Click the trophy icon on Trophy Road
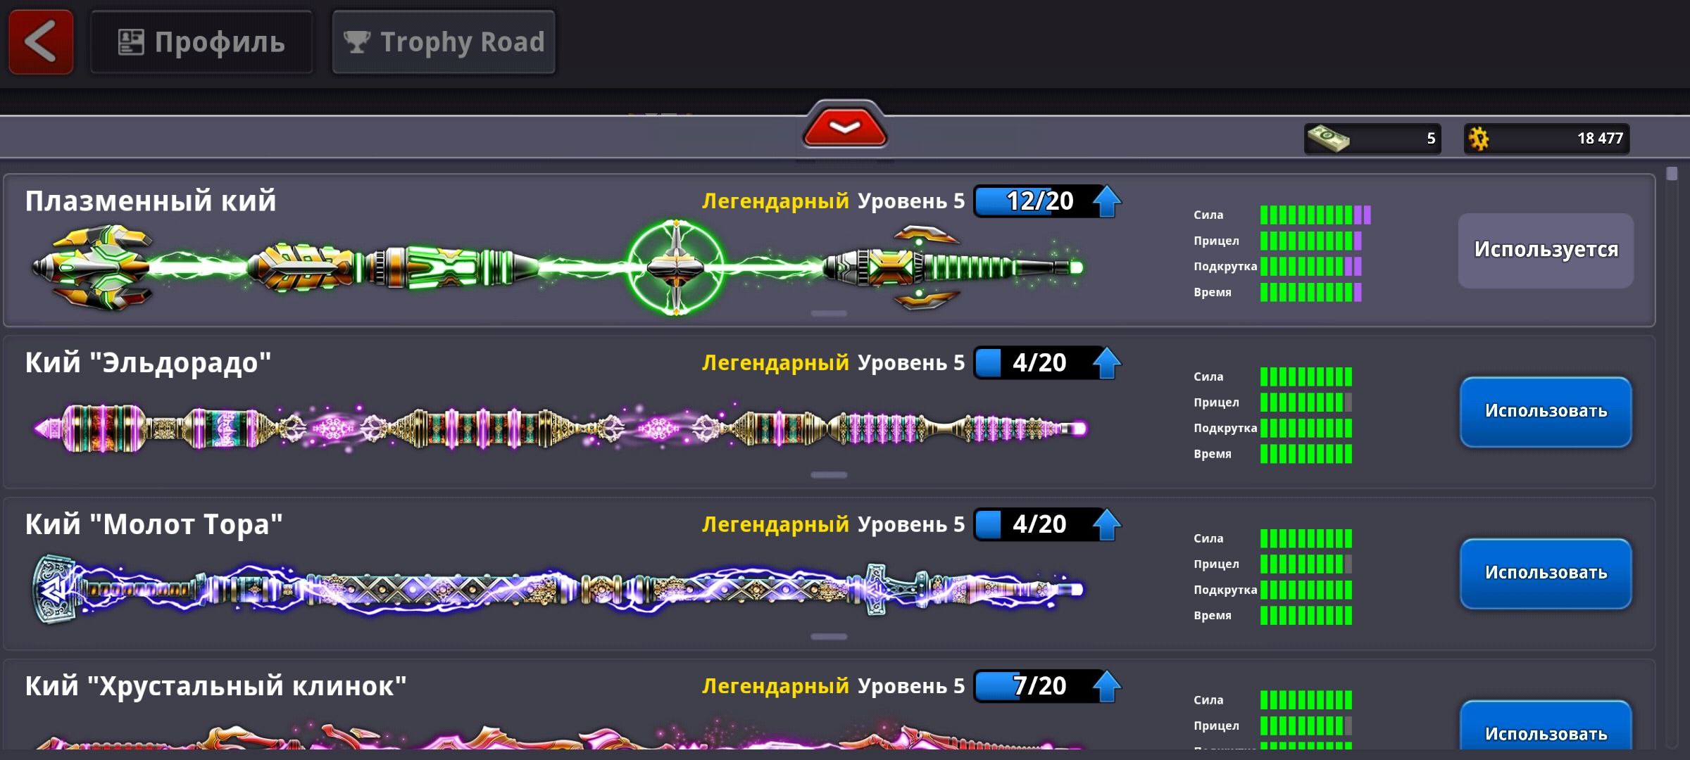This screenshot has width=1690, height=760. click(357, 42)
